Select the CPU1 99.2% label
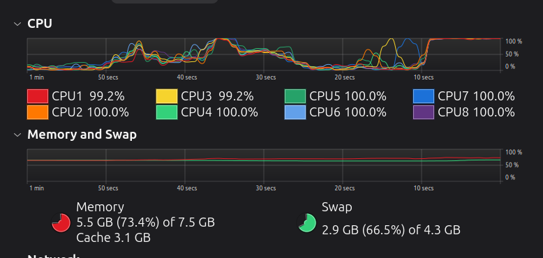This screenshot has width=543, height=258. (88, 96)
